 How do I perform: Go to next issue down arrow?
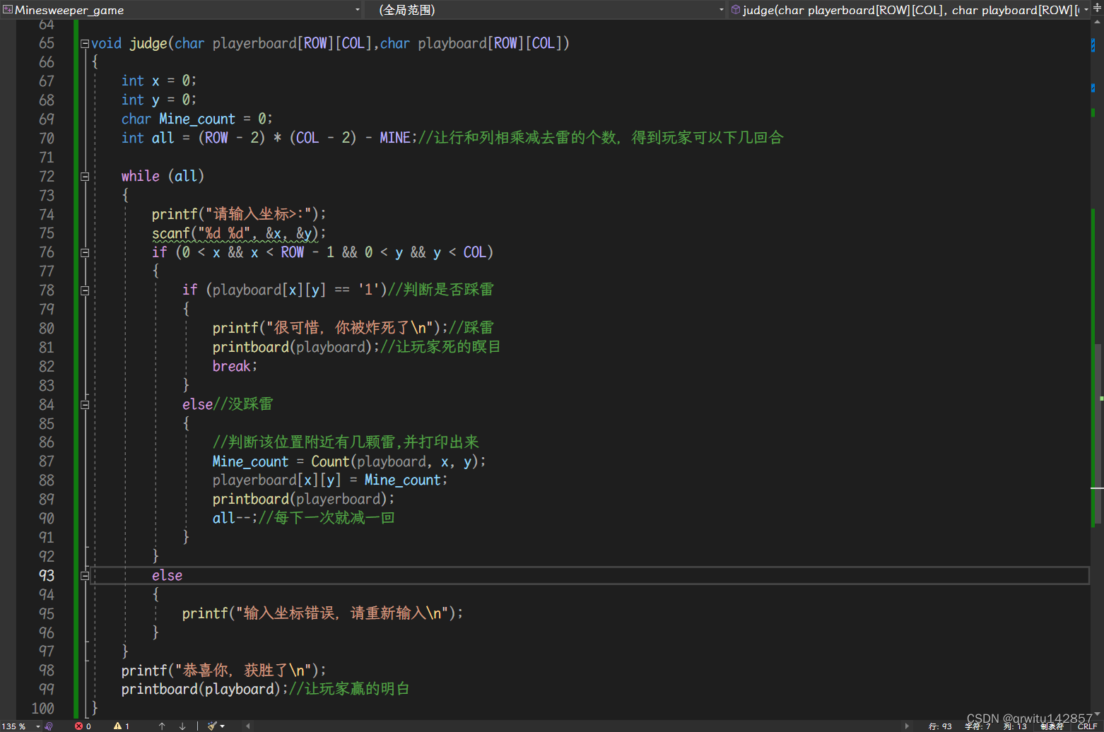point(182,726)
